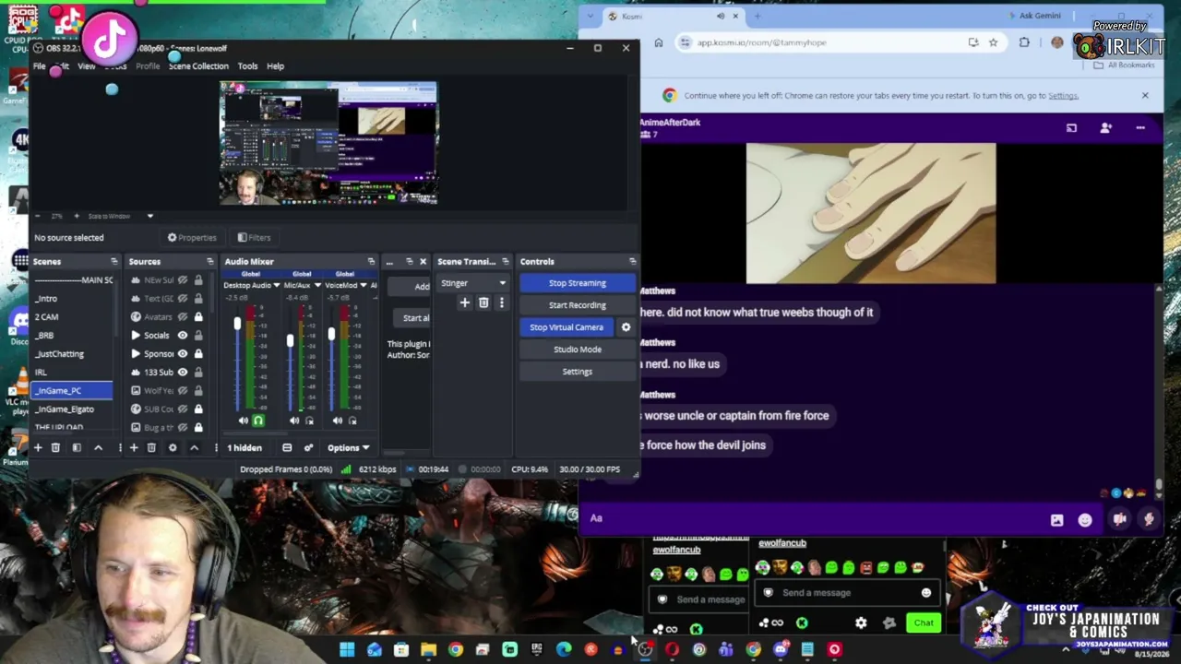This screenshot has height=664, width=1181.
Task: Open the Kosmi room invite members icon
Action: click(1105, 128)
